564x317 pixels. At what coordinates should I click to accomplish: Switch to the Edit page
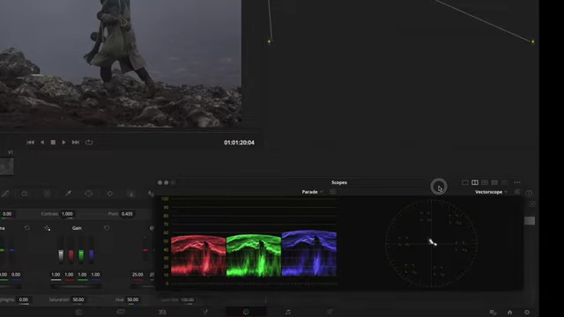[x=162, y=312]
